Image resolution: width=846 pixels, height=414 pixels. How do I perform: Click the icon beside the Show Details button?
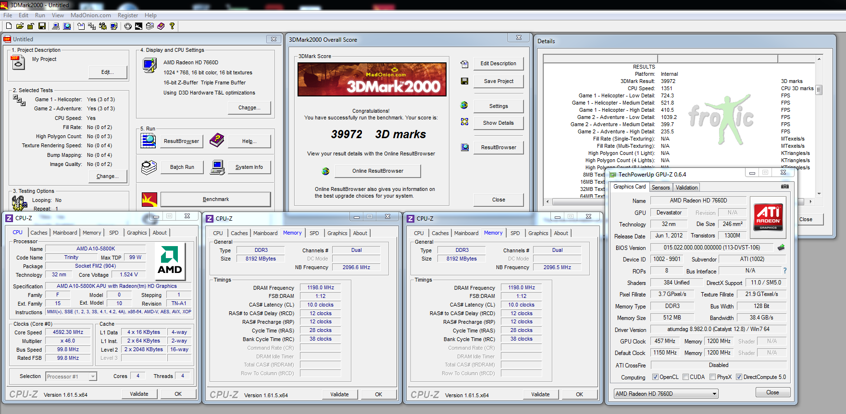tap(464, 122)
